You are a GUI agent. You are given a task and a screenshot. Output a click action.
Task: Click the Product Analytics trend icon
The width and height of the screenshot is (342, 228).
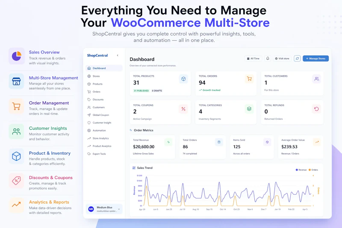[89, 146]
